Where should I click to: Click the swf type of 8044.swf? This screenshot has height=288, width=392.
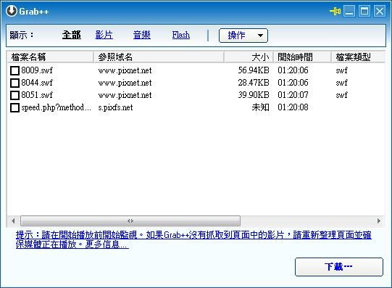click(x=342, y=83)
